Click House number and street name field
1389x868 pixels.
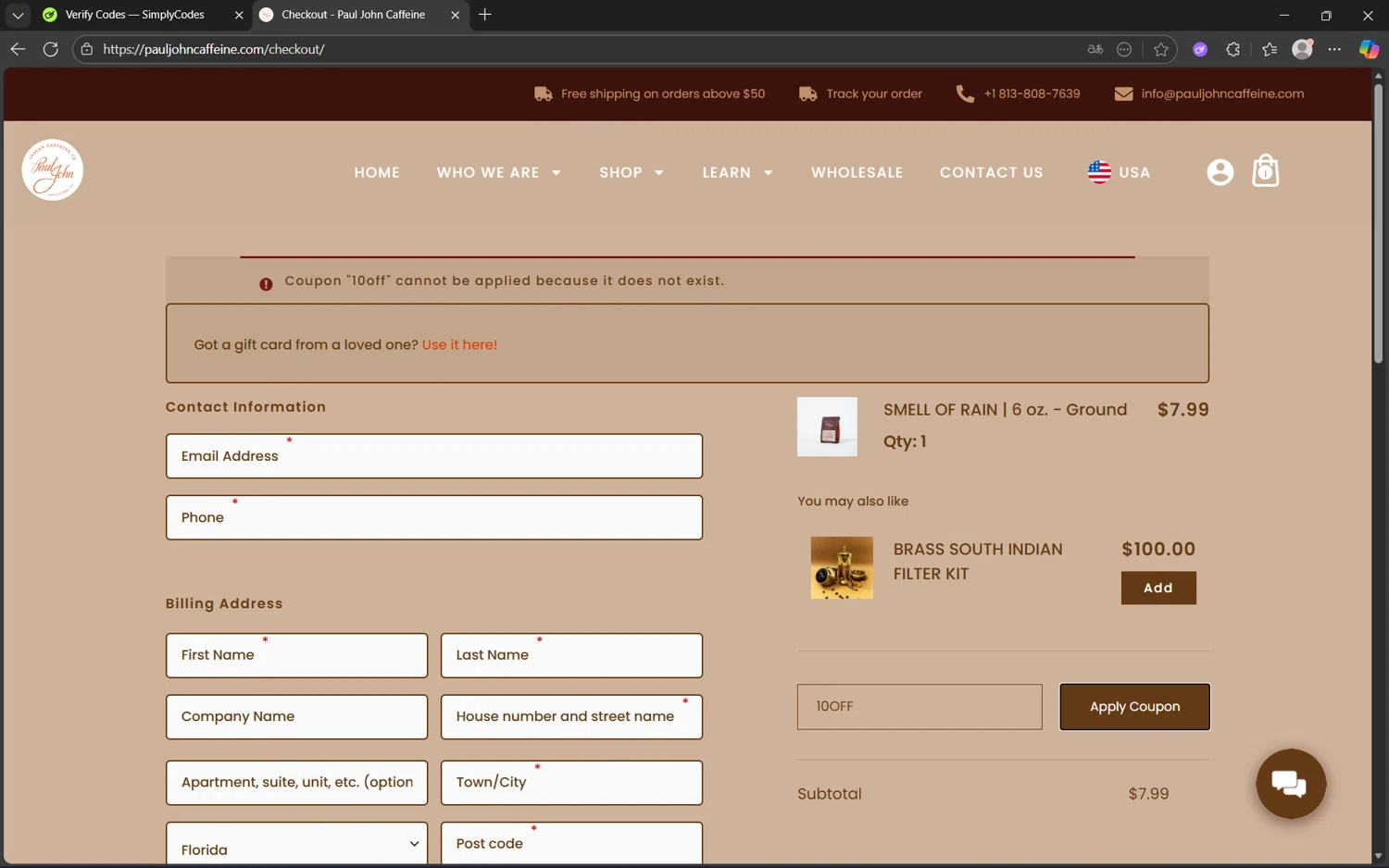pos(571,717)
